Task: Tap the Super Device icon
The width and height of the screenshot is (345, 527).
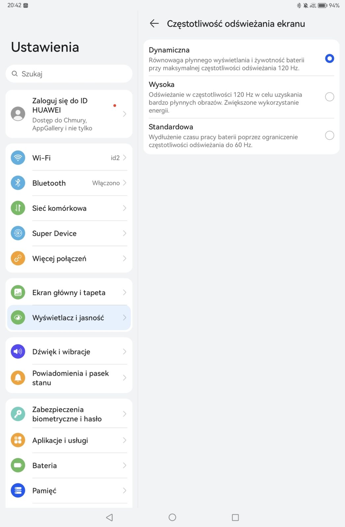Action: pyautogui.click(x=18, y=233)
